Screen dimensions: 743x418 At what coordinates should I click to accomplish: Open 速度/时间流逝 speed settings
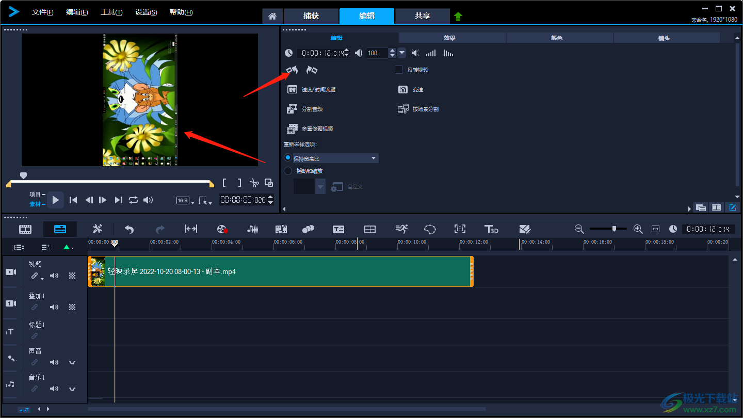coord(312,89)
